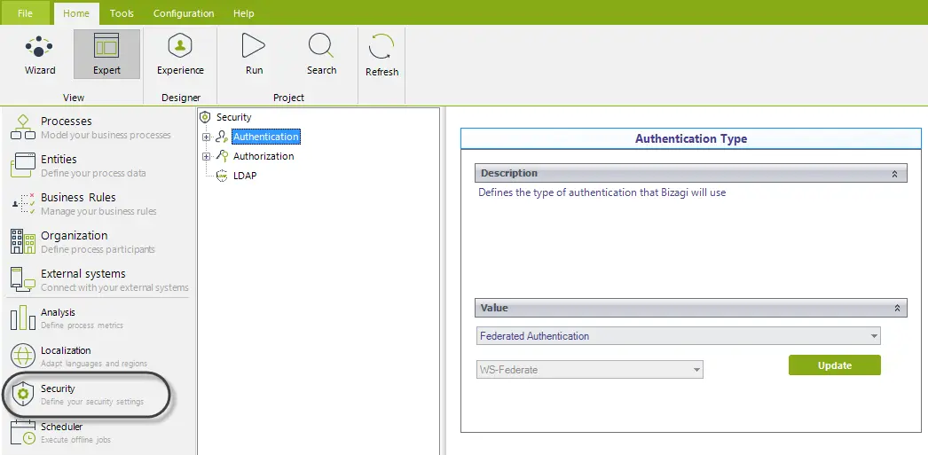Expand the Authentication tree node
Image resolution: width=928 pixels, height=455 pixels.
[207, 137]
